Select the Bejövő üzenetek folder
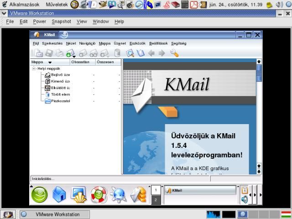Viewport: 292px width, 219px height. pyautogui.click(x=60, y=75)
